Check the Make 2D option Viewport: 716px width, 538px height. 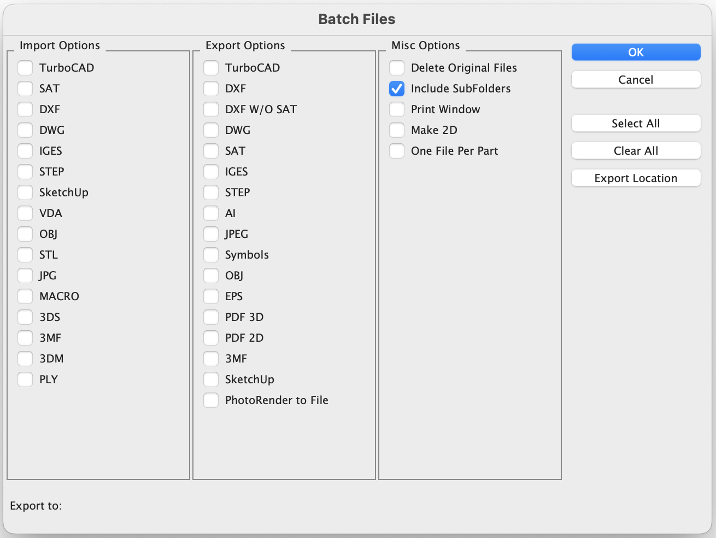point(397,130)
